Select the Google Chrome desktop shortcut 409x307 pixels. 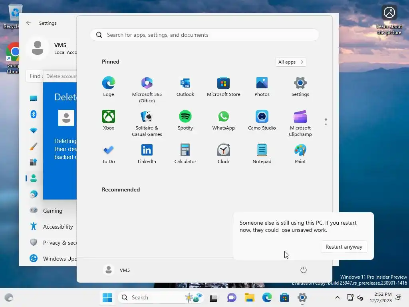point(12,58)
